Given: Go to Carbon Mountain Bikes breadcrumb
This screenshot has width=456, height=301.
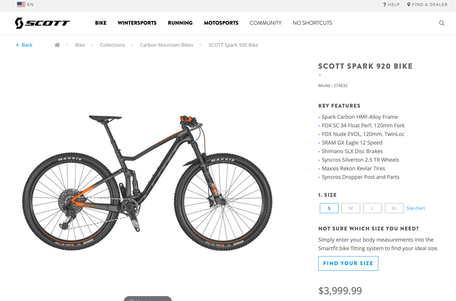Looking at the screenshot, I should pyautogui.click(x=166, y=45).
